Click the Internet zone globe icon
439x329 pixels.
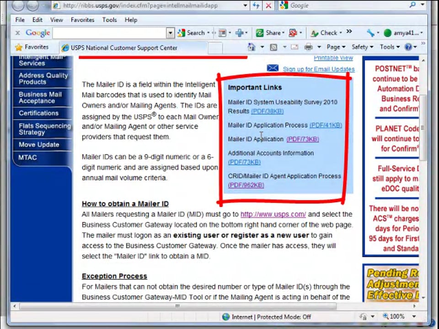225,317
